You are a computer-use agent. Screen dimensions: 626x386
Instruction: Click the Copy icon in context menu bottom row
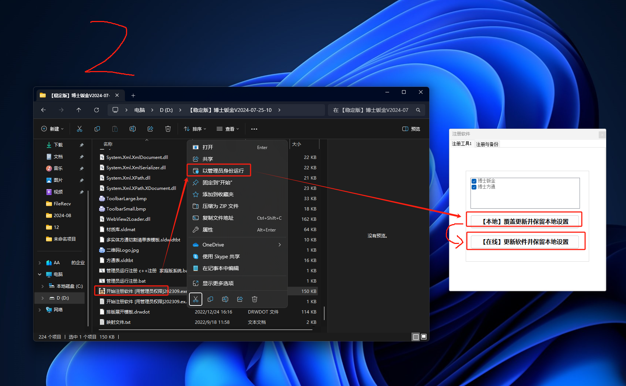tap(210, 299)
